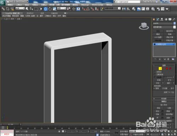Open the selection filter dropdown 全部
This screenshot has height=136, width=177.
point(20,8)
